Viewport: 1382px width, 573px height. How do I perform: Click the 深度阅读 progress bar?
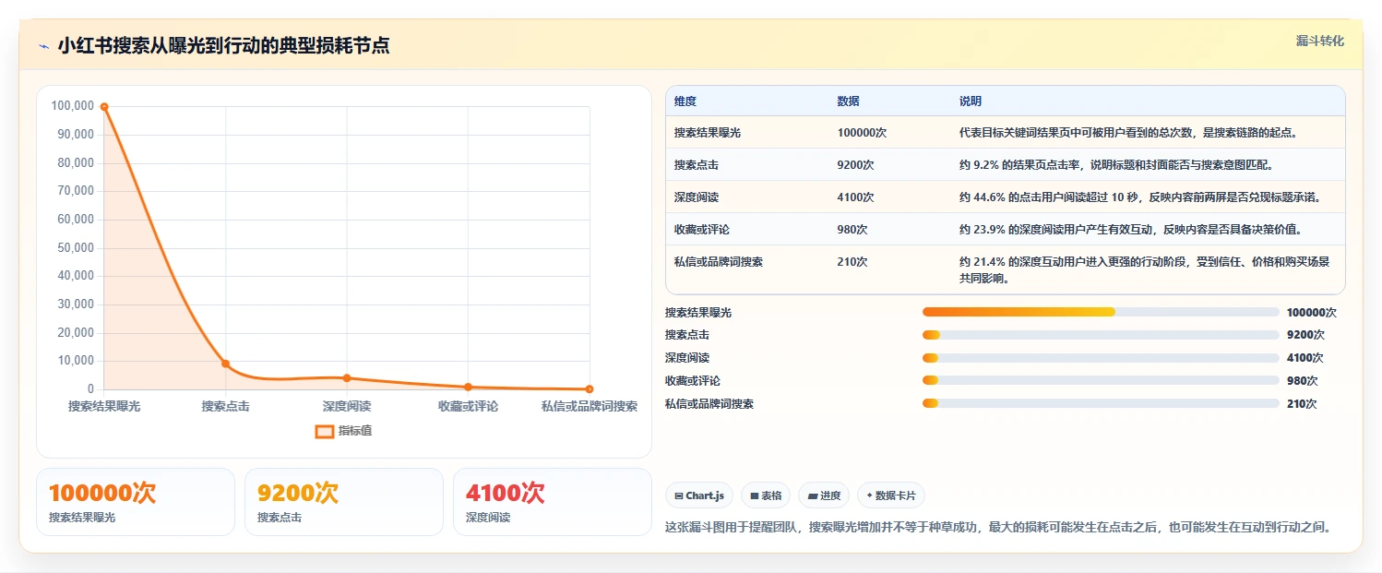[x=1101, y=358]
